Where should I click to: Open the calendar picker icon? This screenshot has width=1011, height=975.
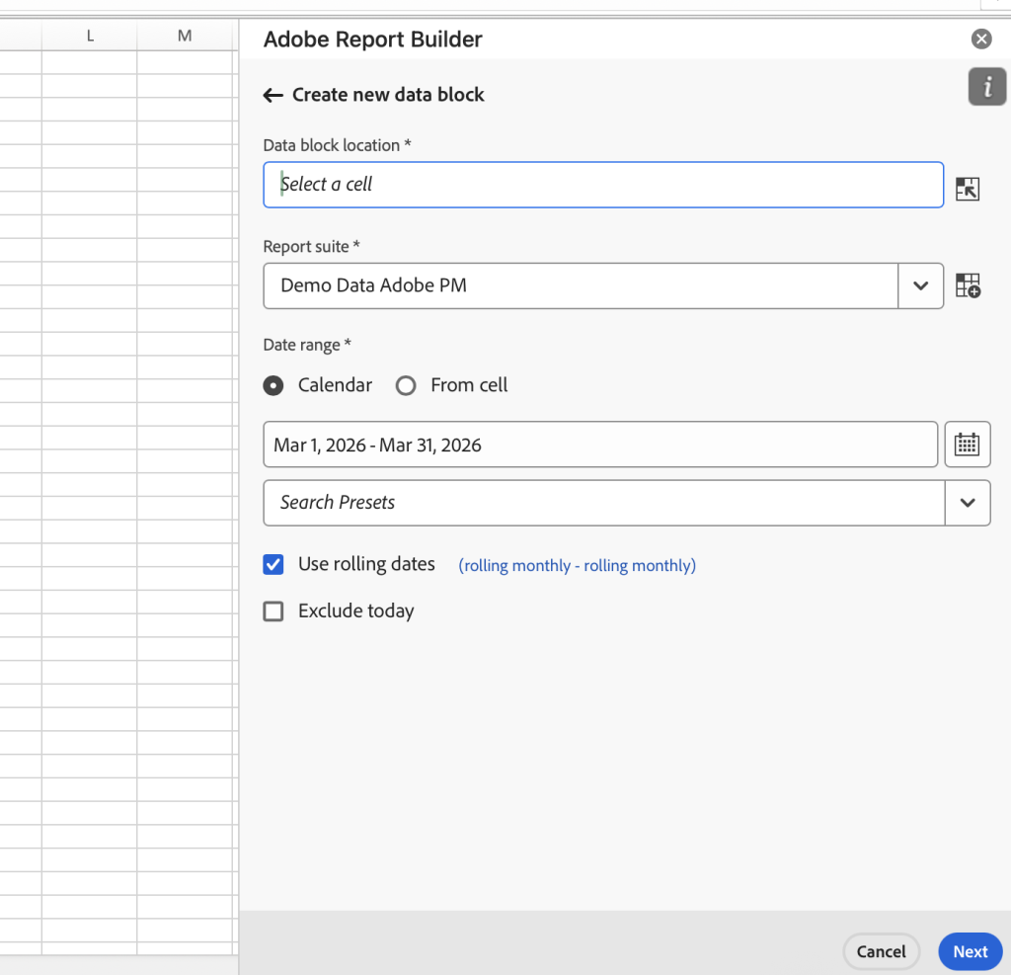point(968,444)
